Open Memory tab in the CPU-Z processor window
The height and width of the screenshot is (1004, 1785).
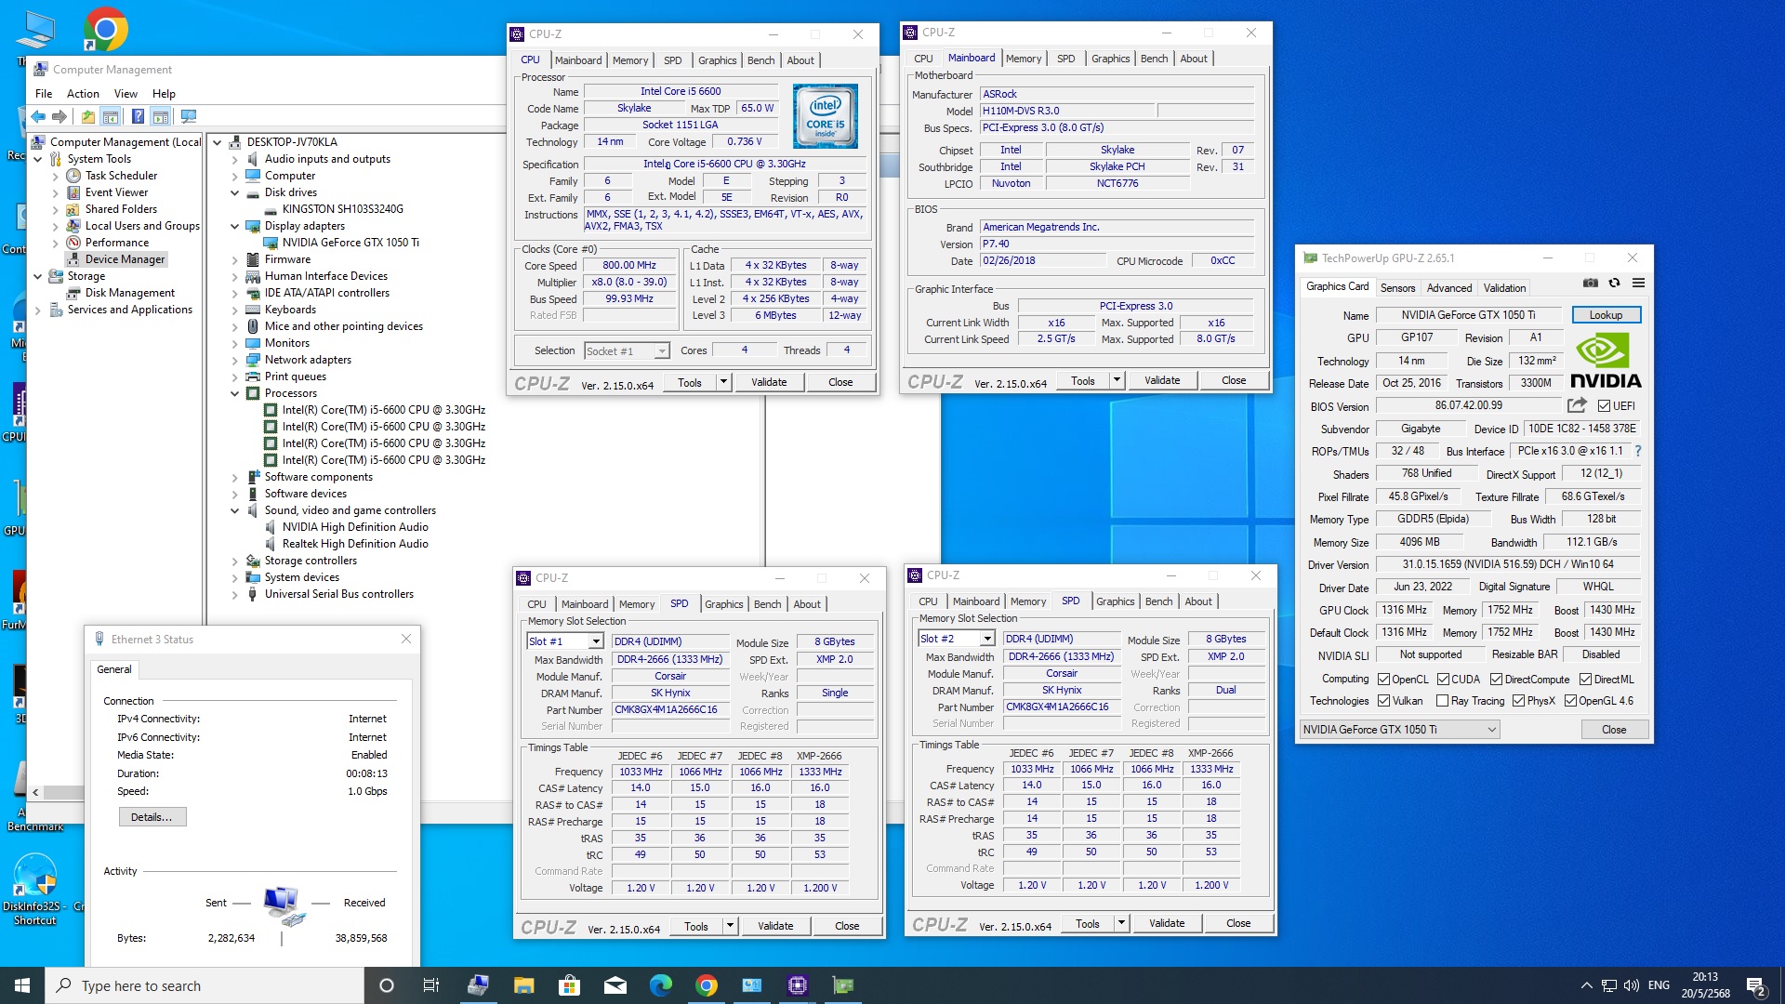pyautogui.click(x=630, y=60)
